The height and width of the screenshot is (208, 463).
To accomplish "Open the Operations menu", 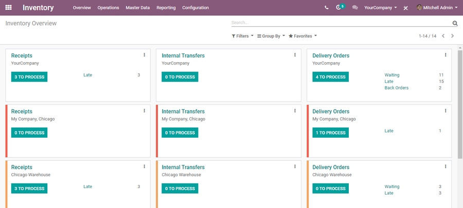I will tap(108, 8).
